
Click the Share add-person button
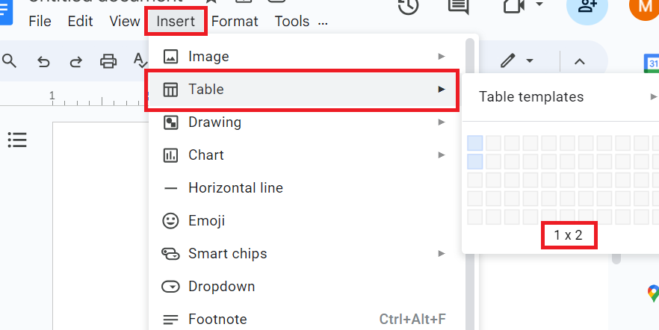click(587, 7)
